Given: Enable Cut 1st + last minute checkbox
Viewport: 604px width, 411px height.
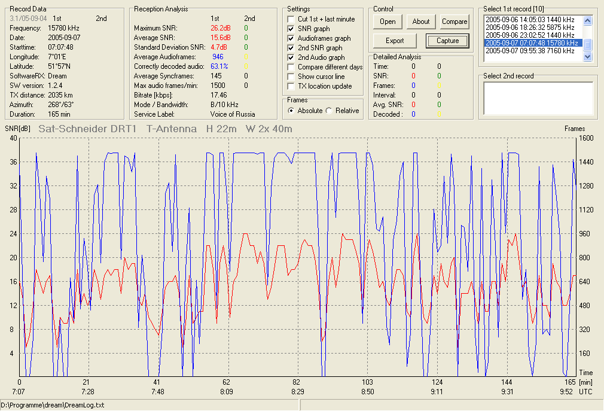Looking at the screenshot, I should tap(291, 19).
